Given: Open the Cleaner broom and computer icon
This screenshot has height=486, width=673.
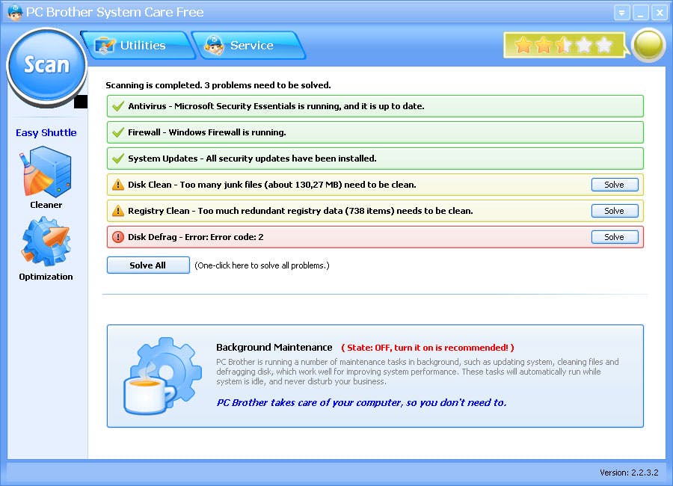Looking at the screenshot, I should point(46,171).
